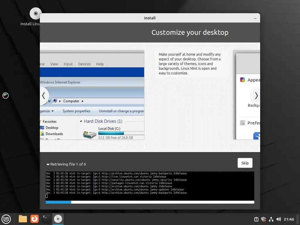
Task: Open the update manager shield tray icon
Action: 263,219
